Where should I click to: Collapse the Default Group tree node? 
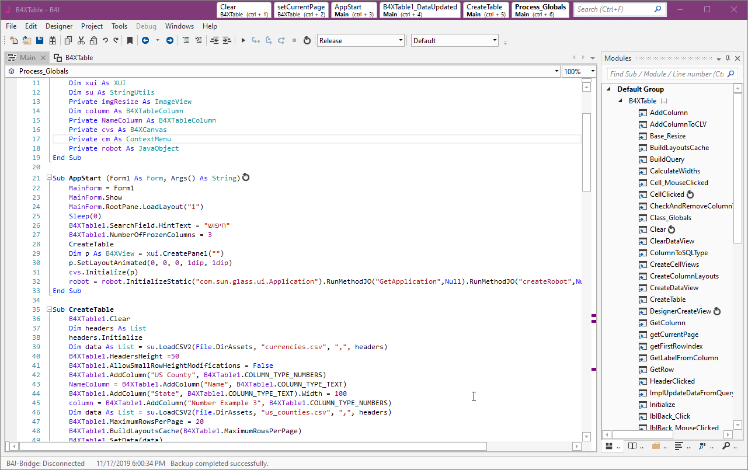tap(609, 89)
